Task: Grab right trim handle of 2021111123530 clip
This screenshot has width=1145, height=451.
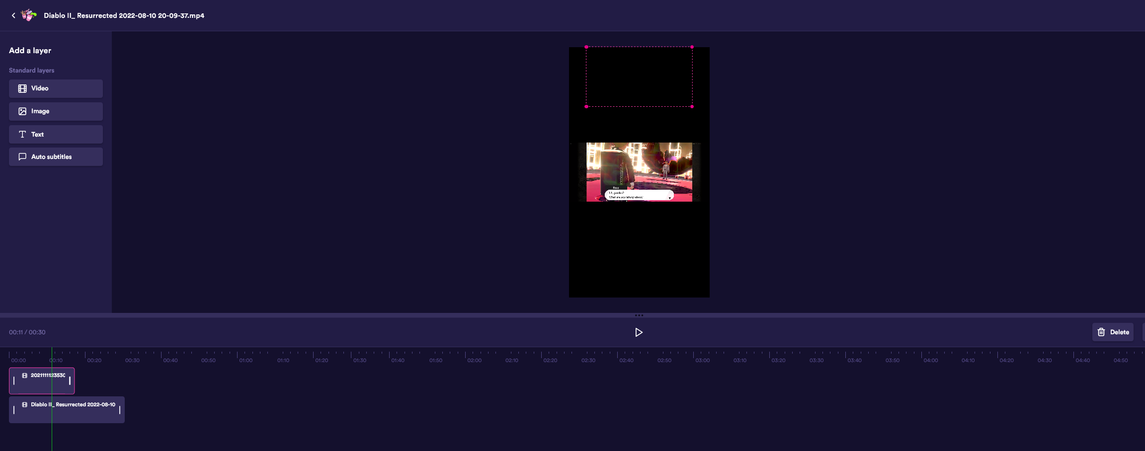Action: [70, 381]
